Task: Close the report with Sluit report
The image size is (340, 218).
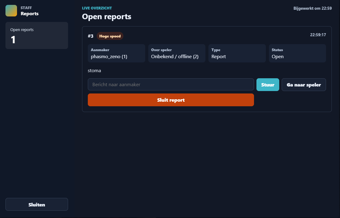Action: click(x=171, y=100)
